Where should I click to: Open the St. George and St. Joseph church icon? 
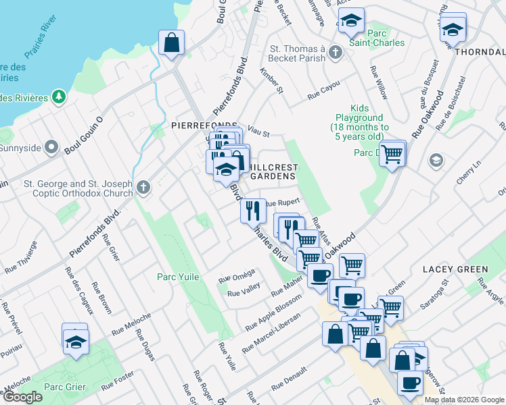143,188
